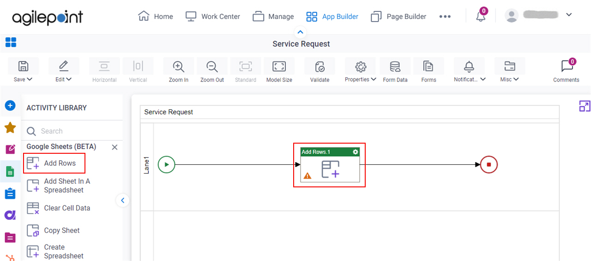Viewport: 591px width, 261px height.
Task: Select the Create Spreadsheet activity
Action: point(55,251)
